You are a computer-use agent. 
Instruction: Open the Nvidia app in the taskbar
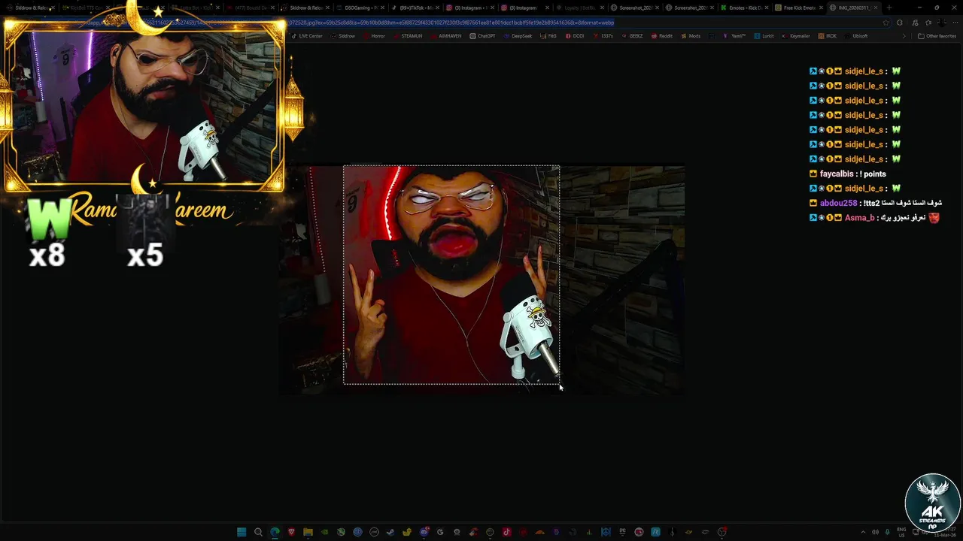[x=324, y=532]
